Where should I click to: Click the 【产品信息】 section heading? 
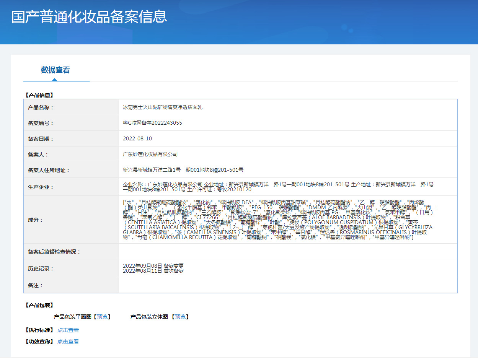39,95
